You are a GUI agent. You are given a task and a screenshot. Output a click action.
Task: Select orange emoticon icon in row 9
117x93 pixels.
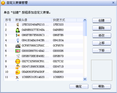point(18,67)
